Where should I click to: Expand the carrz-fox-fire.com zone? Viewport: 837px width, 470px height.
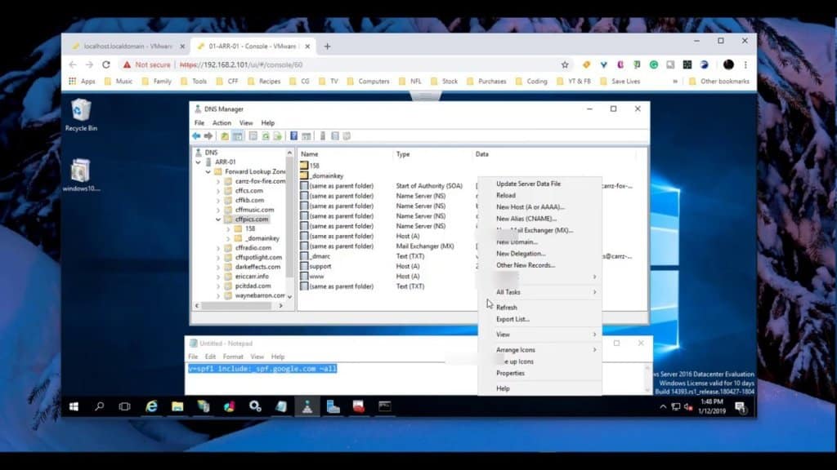point(217,181)
